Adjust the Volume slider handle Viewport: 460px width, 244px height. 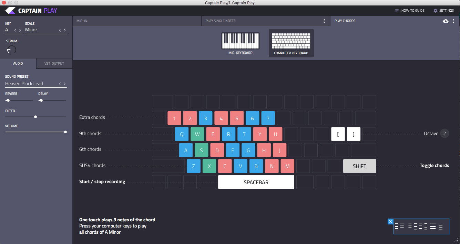point(65,132)
